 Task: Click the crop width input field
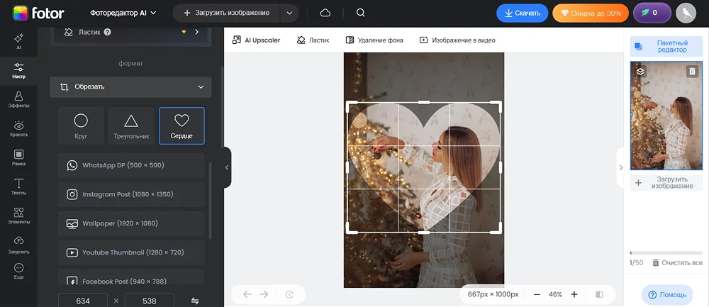tap(83, 301)
